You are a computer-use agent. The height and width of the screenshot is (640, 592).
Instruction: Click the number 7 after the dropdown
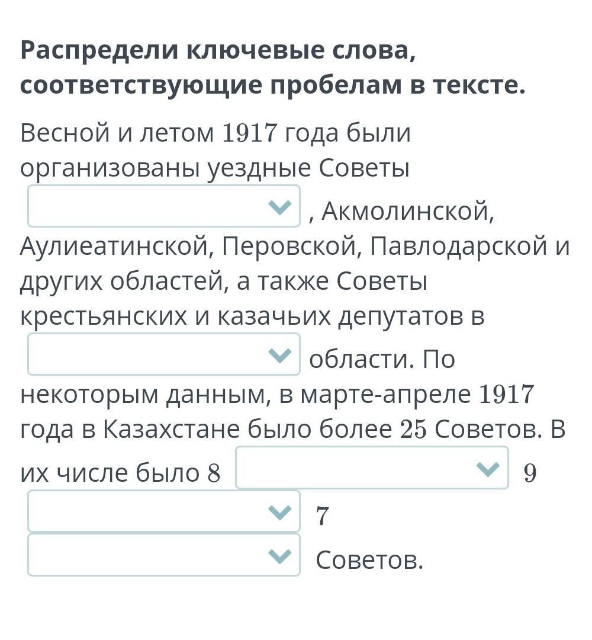tap(322, 516)
